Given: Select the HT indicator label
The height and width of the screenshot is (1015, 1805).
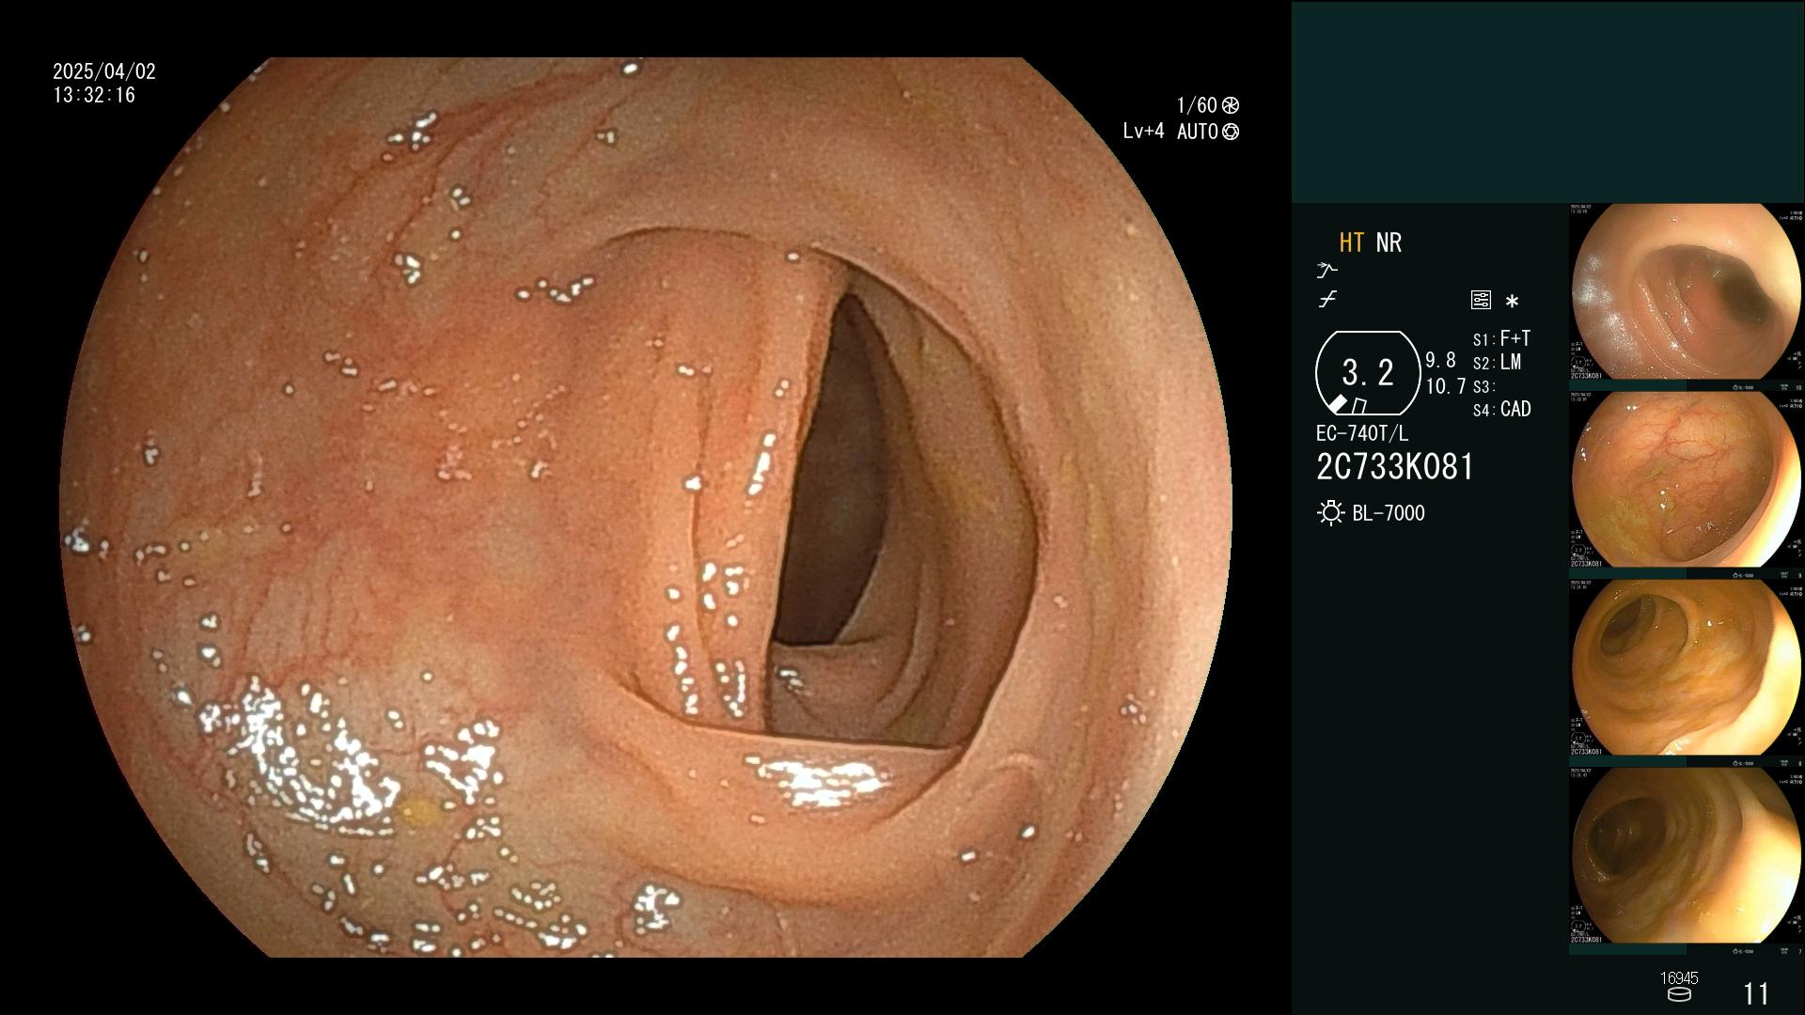Looking at the screenshot, I should [1352, 242].
